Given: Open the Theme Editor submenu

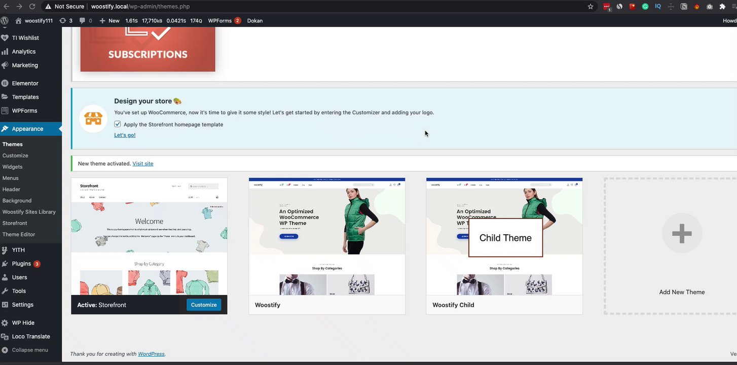Looking at the screenshot, I should tap(19, 234).
